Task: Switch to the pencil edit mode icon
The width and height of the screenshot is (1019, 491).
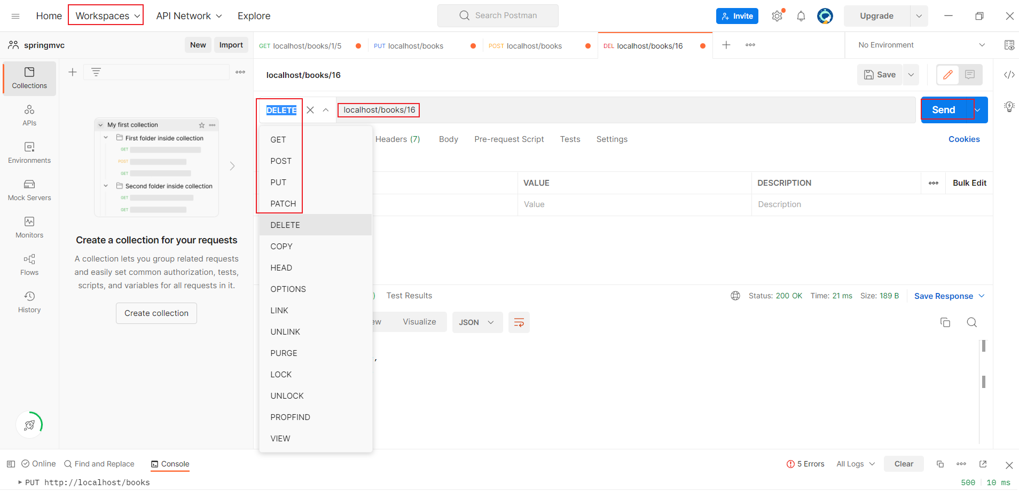Action: (948, 75)
